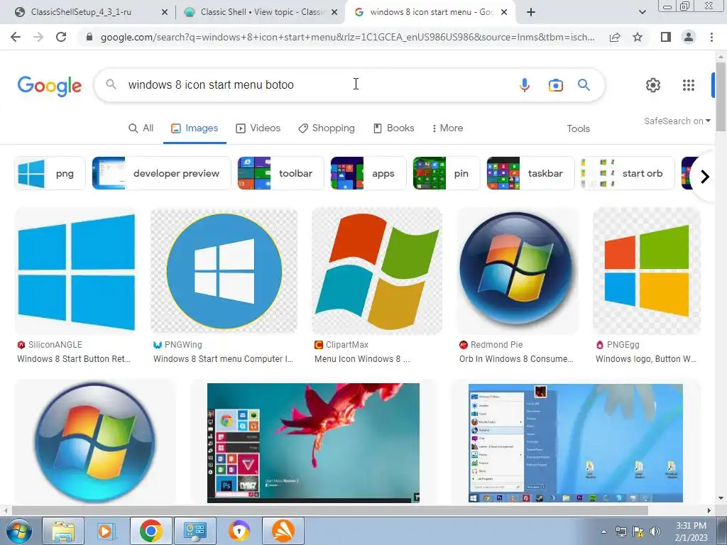Reload the current Google page

coord(61,37)
